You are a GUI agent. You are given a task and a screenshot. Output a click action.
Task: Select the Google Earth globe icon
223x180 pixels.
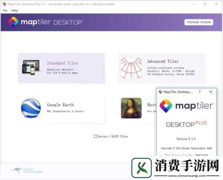pos(31,108)
